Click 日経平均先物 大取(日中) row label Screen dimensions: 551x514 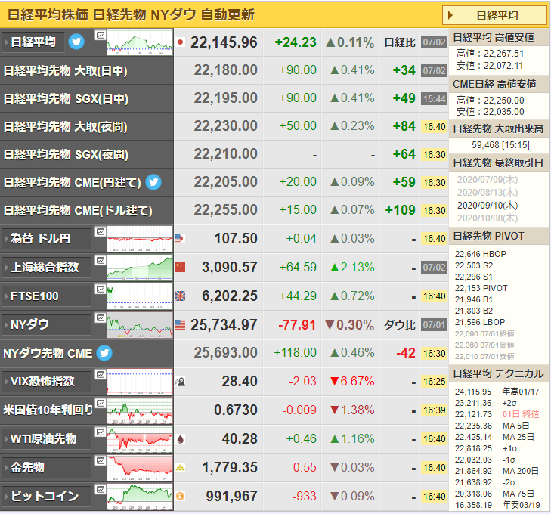[66, 70]
